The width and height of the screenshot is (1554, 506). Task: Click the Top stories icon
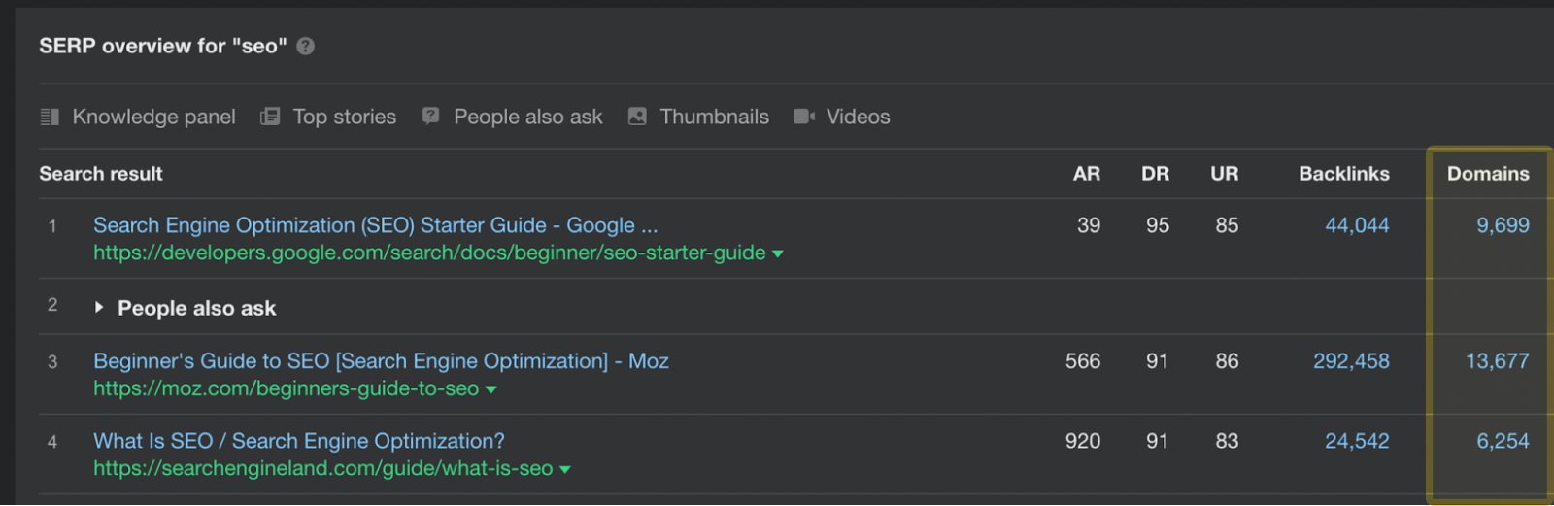pos(270,118)
